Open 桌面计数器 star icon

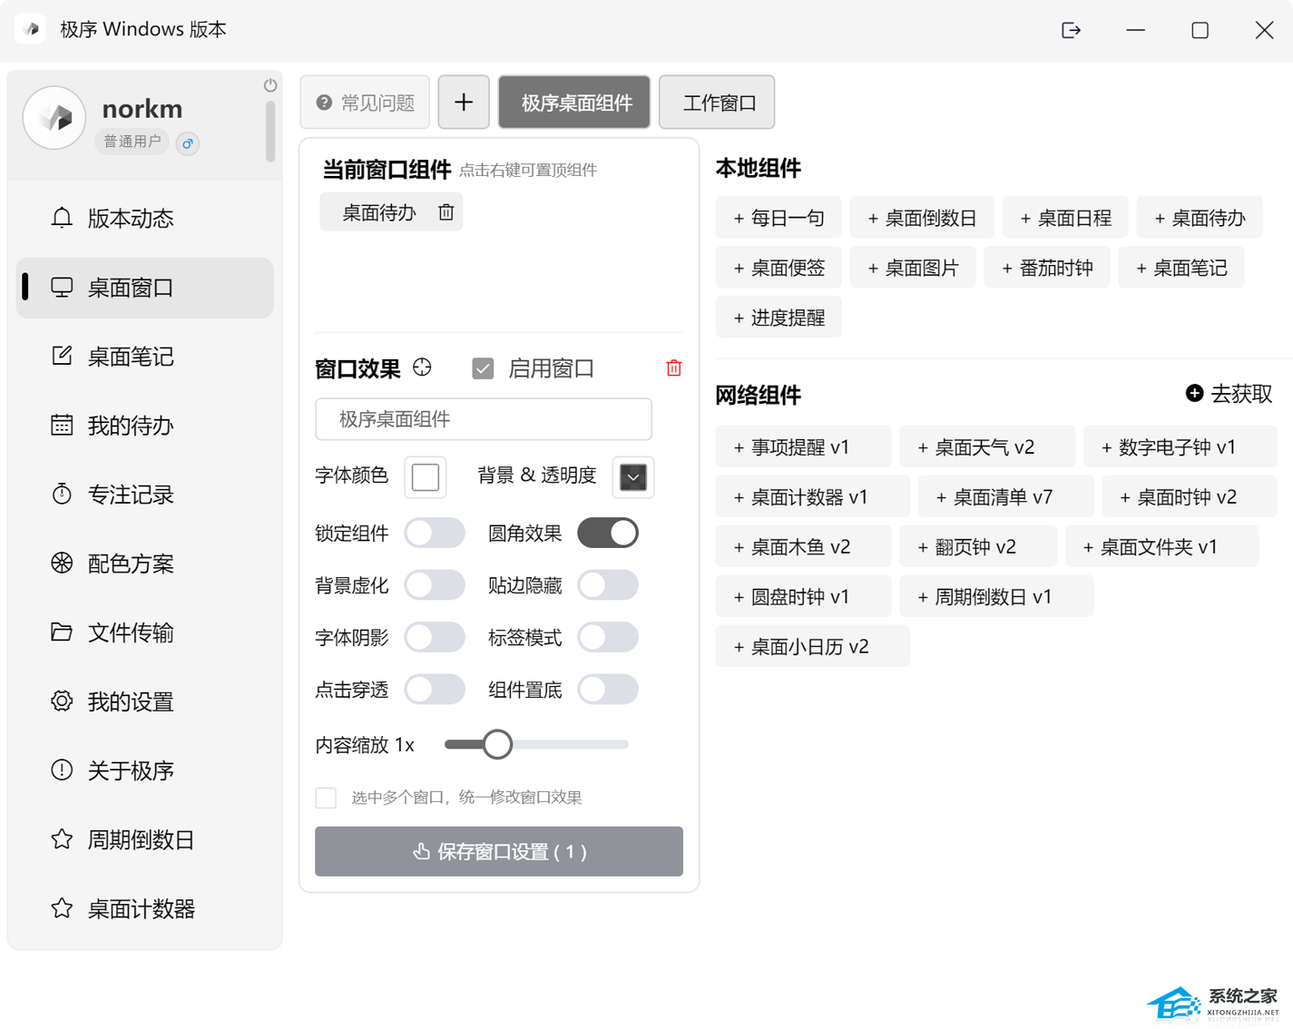click(62, 907)
